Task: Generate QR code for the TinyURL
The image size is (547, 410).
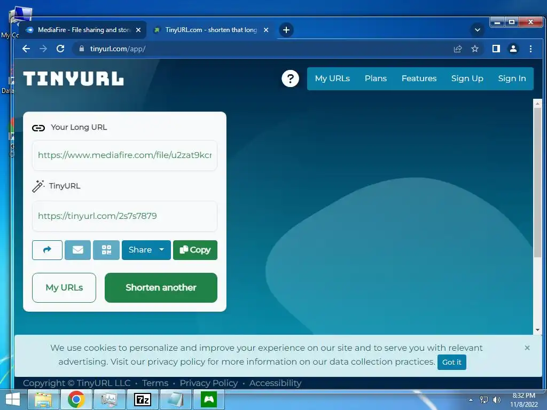Action: pyautogui.click(x=106, y=250)
